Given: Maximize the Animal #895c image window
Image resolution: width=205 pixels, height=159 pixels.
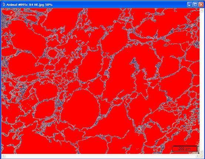Looking at the screenshot, I should [195, 5].
